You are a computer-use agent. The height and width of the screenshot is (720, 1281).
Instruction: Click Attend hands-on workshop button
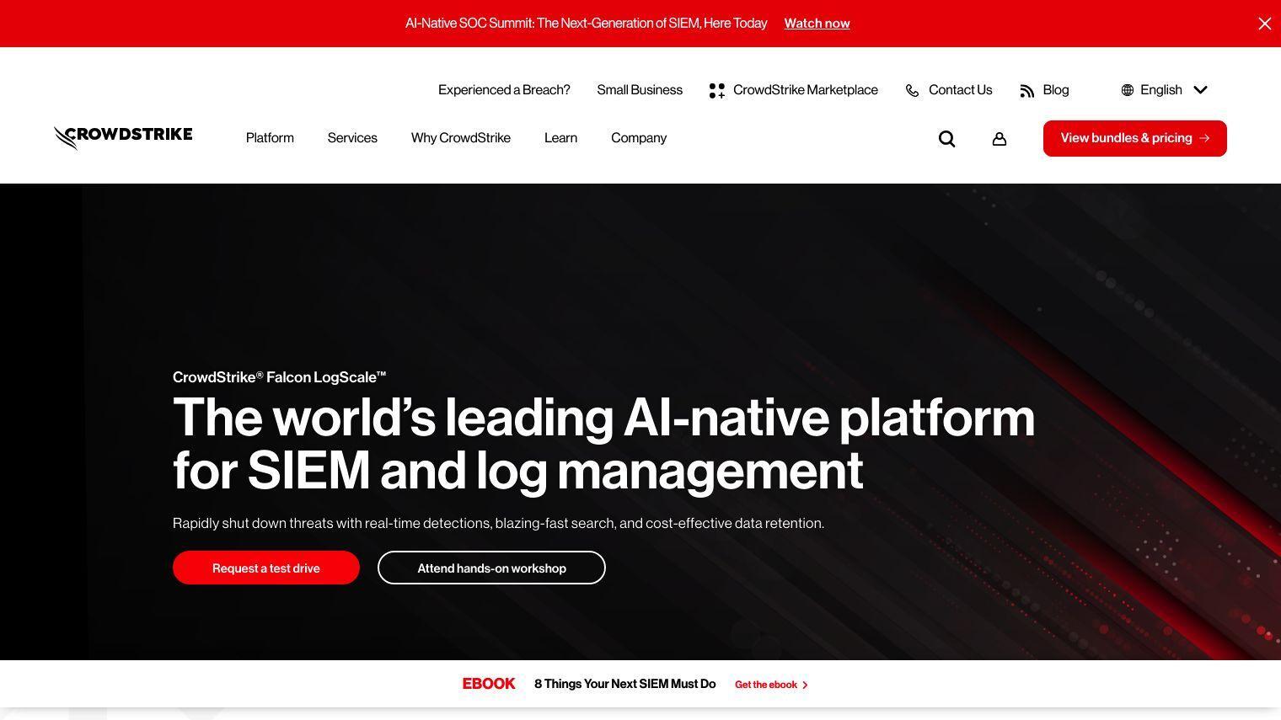[x=491, y=568]
